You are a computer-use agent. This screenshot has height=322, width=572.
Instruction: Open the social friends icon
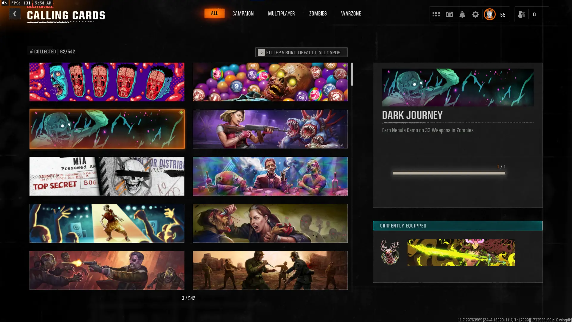tap(521, 14)
